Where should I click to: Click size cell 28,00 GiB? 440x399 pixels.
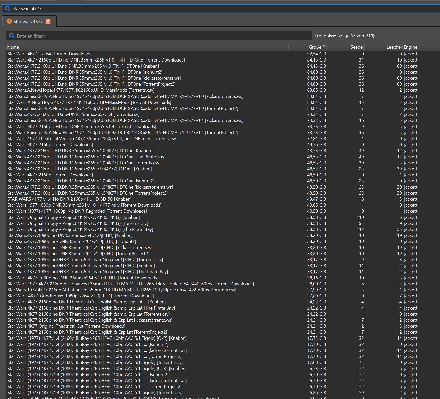pyautogui.click(x=316, y=284)
